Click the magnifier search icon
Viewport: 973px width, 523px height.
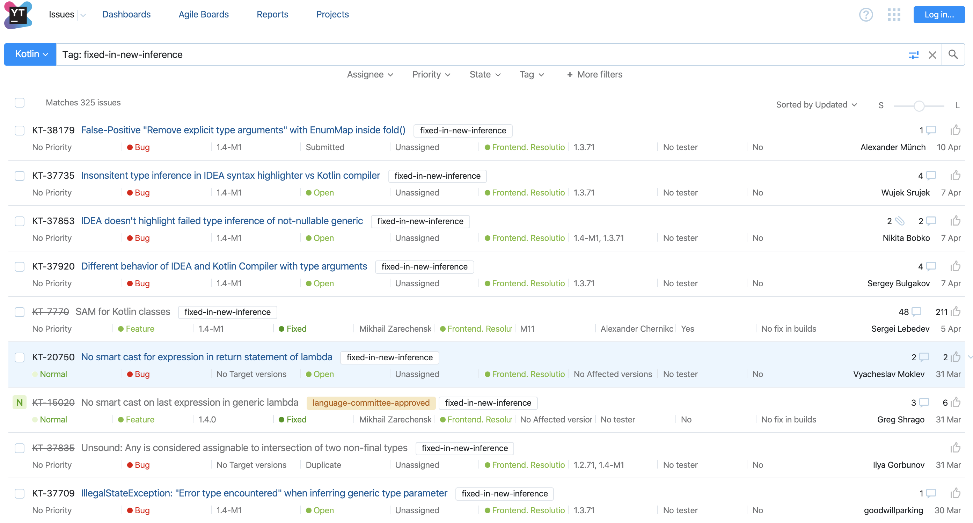coord(953,55)
